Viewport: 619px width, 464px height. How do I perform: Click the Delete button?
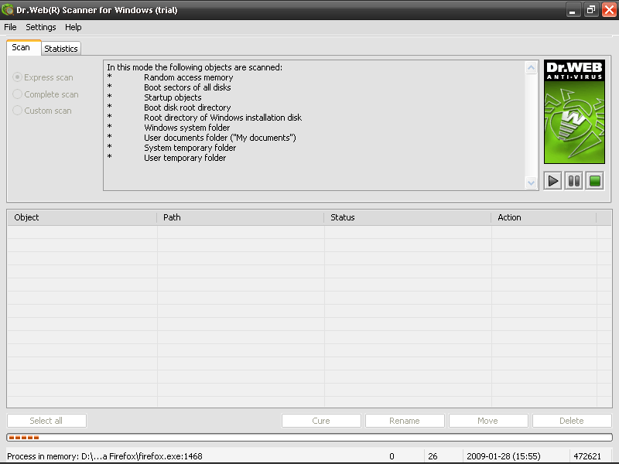click(x=572, y=421)
